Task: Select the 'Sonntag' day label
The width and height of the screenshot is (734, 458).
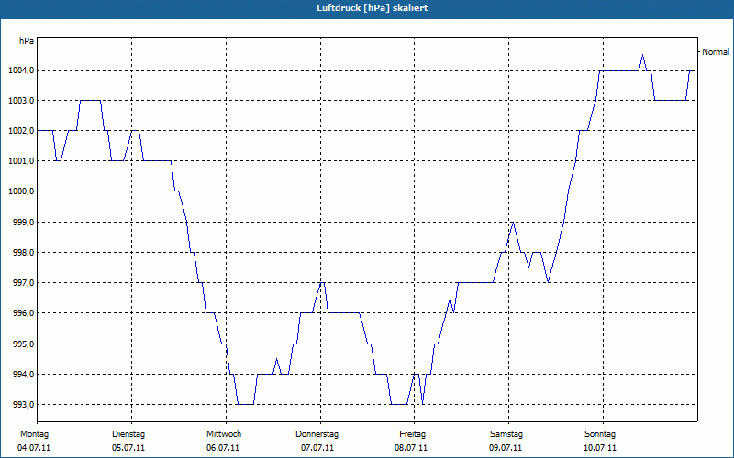Action: (600, 434)
